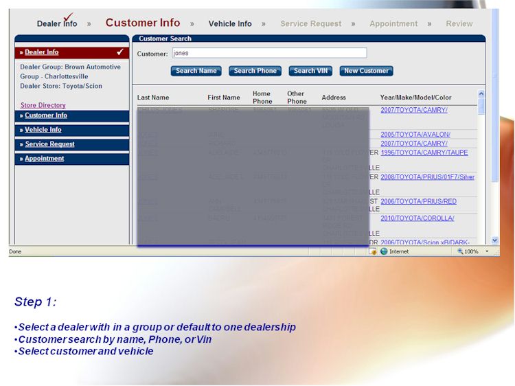
Task: Select the 2005/TOYOTA/AVALON/ vehicle link
Action: tap(415, 135)
